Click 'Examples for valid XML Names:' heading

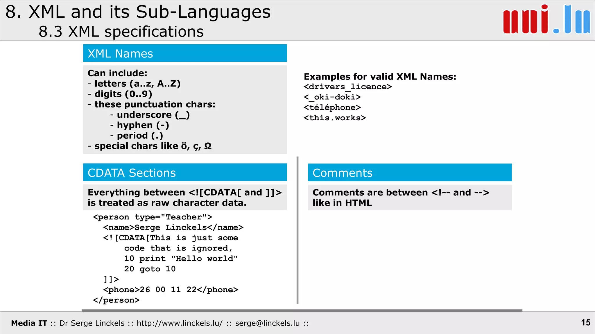(x=380, y=77)
